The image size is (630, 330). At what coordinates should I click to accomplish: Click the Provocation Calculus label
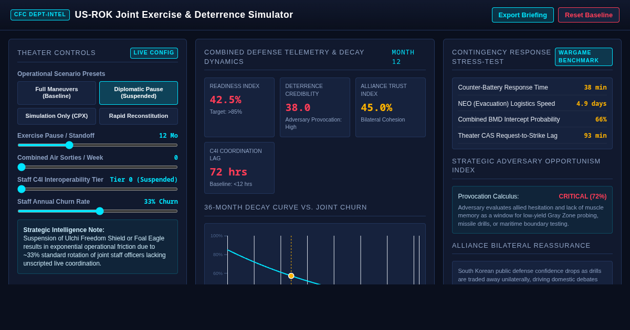488,196
